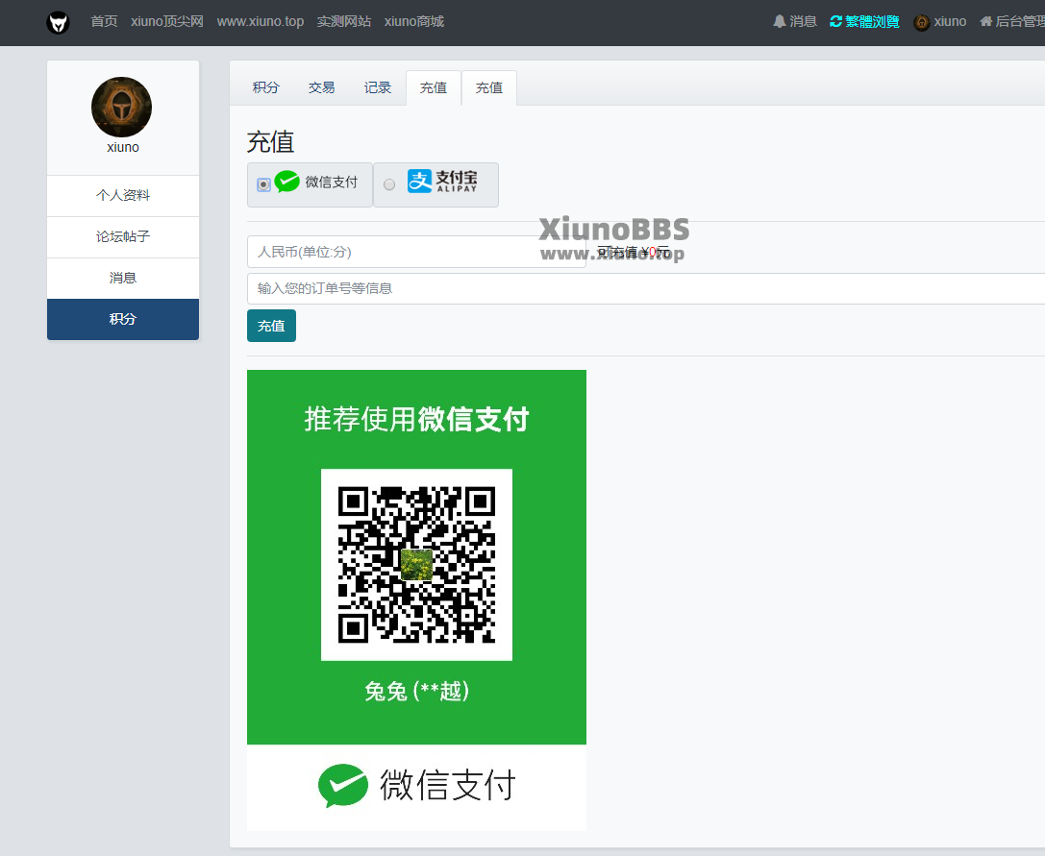The width and height of the screenshot is (1045, 856).
Task: Open the 实测网站 nav link
Action: tap(344, 21)
